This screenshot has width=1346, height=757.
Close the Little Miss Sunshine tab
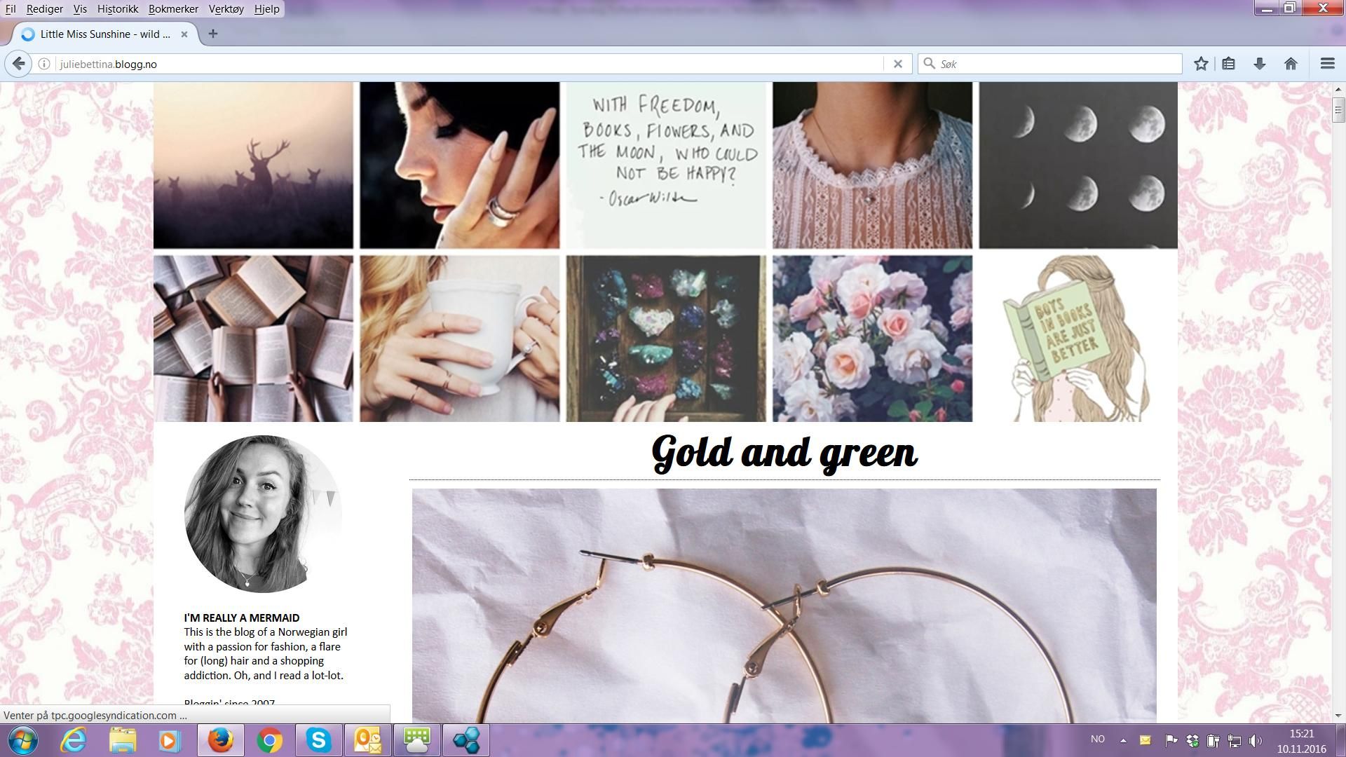(x=184, y=34)
